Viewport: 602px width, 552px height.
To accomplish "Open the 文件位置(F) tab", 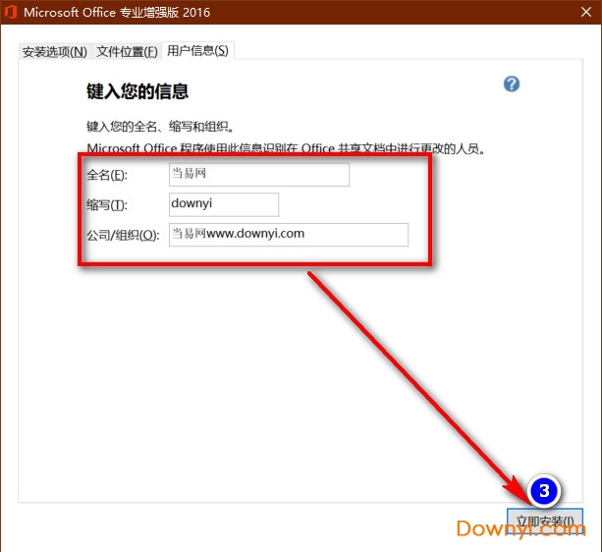I will tap(127, 51).
